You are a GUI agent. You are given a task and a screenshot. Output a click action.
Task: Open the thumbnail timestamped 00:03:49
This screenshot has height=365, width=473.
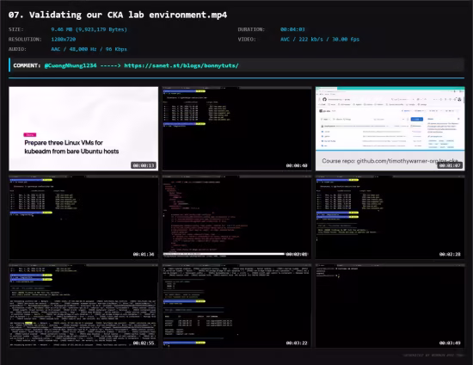[390, 306]
